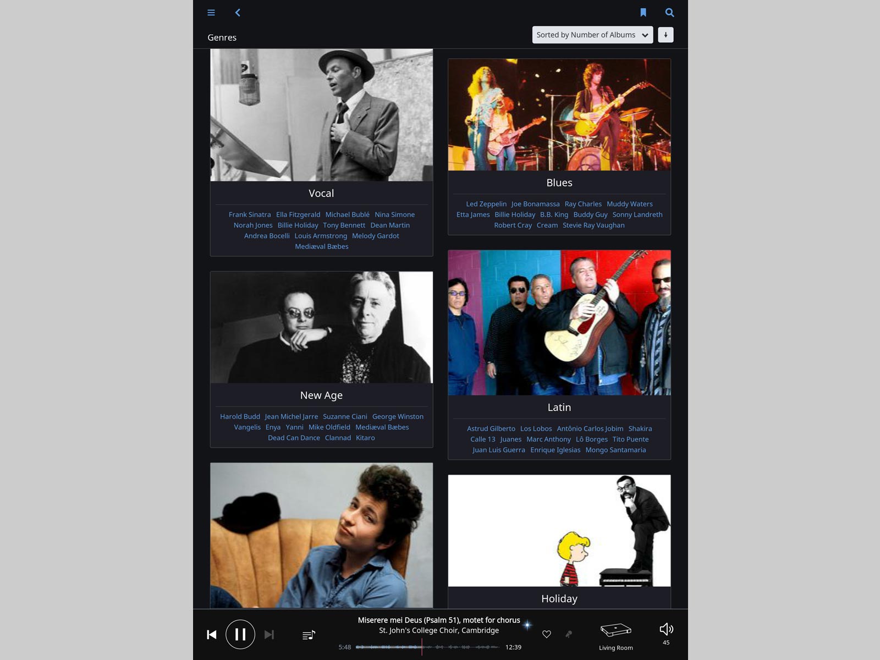Open the bookmarks icon
This screenshot has height=660, width=880.
click(x=643, y=13)
